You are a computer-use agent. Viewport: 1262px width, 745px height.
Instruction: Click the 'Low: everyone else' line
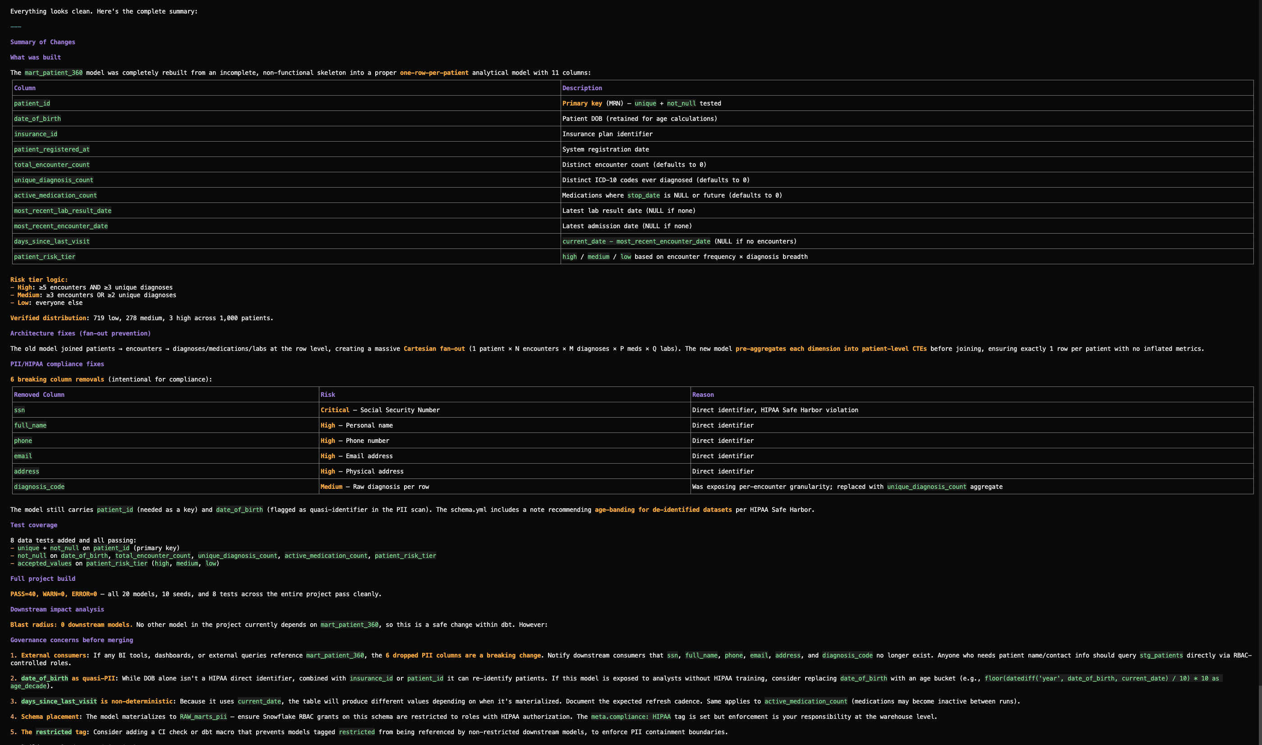46,303
